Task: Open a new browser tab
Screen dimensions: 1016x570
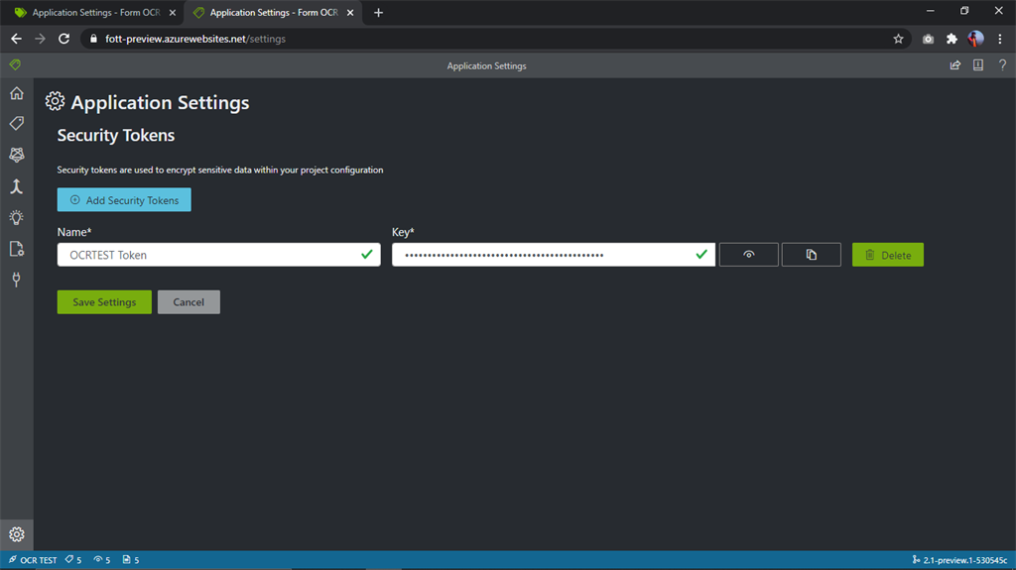Action: click(378, 12)
